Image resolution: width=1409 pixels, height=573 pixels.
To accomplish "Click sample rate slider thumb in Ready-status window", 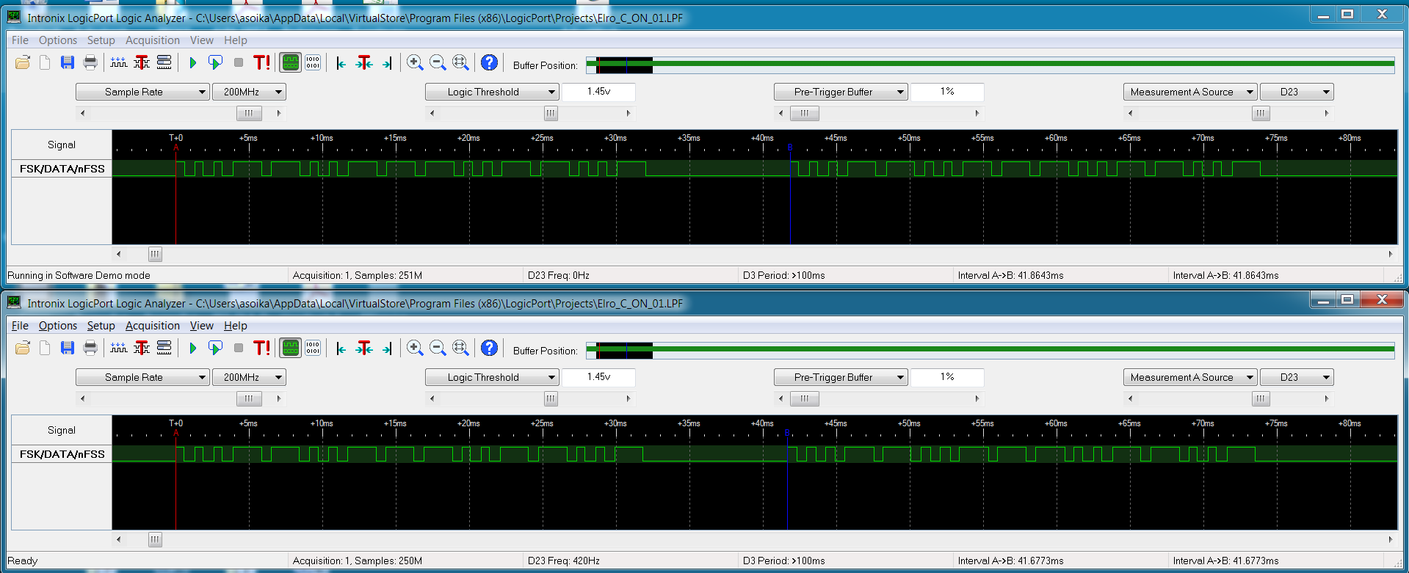I will point(248,398).
